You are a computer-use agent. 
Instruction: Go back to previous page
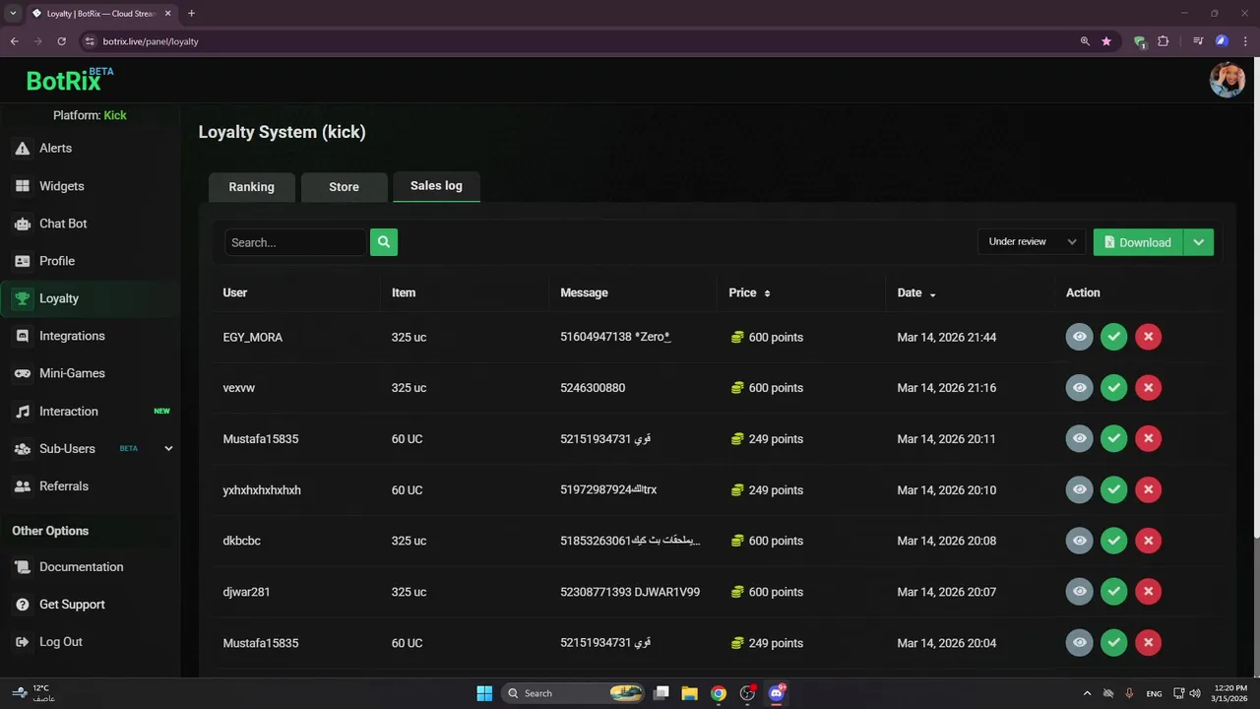(x=14, y=41)
